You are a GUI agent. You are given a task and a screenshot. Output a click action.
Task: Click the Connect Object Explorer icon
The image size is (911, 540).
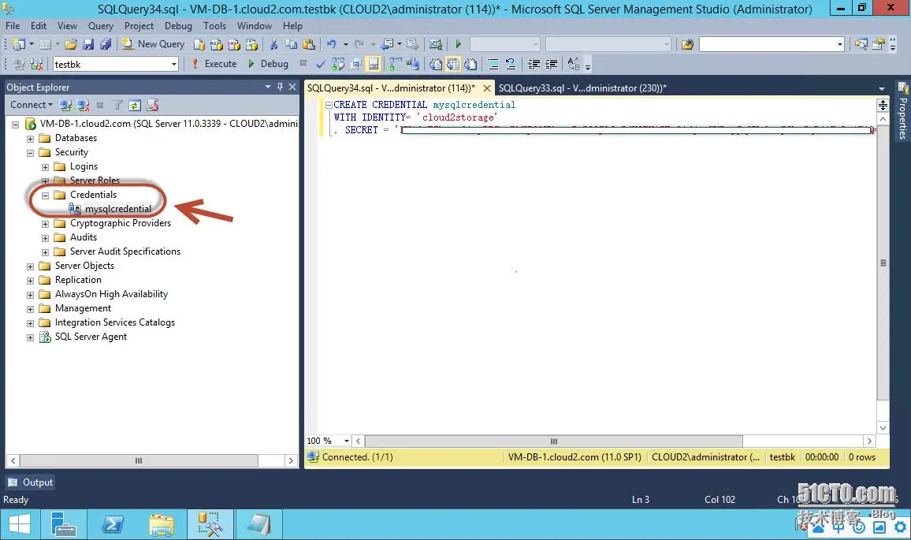(x=65, y=105)
